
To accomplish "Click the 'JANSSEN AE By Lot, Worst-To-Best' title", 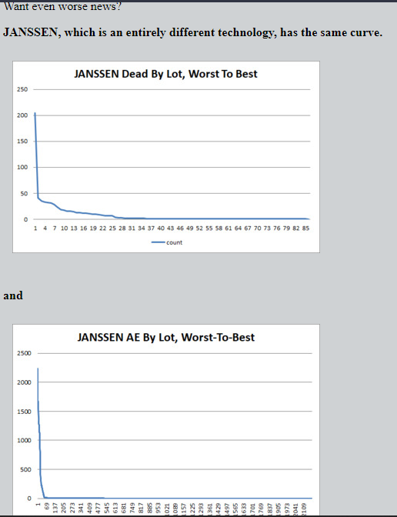I will pos(166,337).
